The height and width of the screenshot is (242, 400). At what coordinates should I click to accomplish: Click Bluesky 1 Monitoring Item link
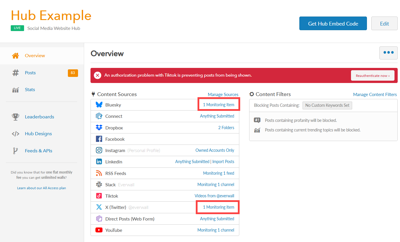218,105
